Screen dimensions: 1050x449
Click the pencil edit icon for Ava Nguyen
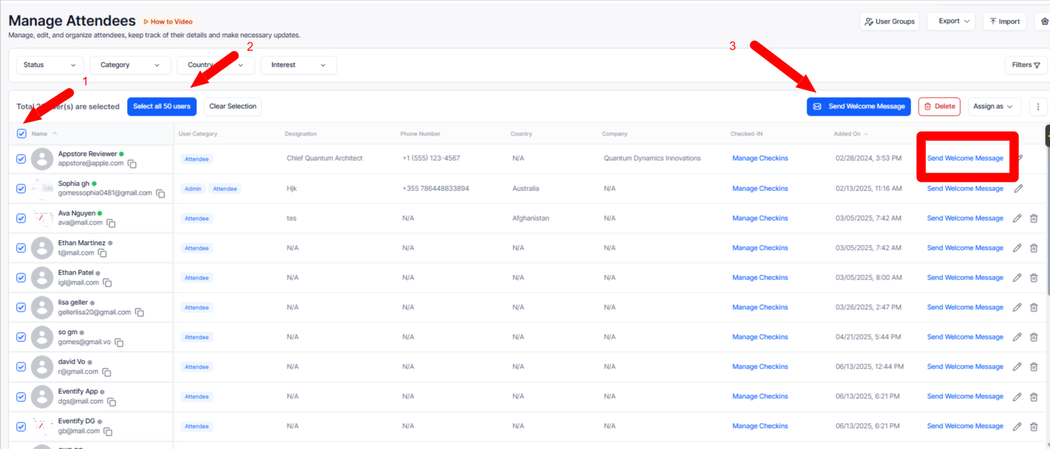[x=1017, y=218]
